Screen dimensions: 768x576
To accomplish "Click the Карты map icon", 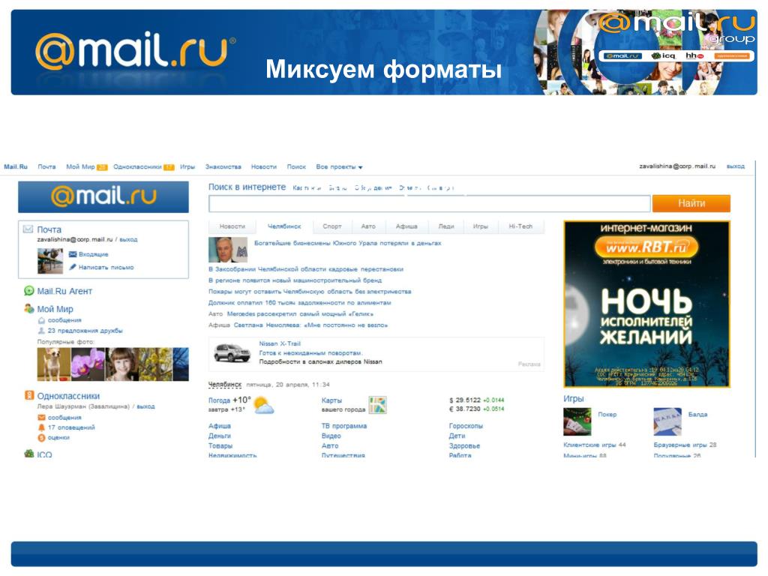I will pos(378,405).
